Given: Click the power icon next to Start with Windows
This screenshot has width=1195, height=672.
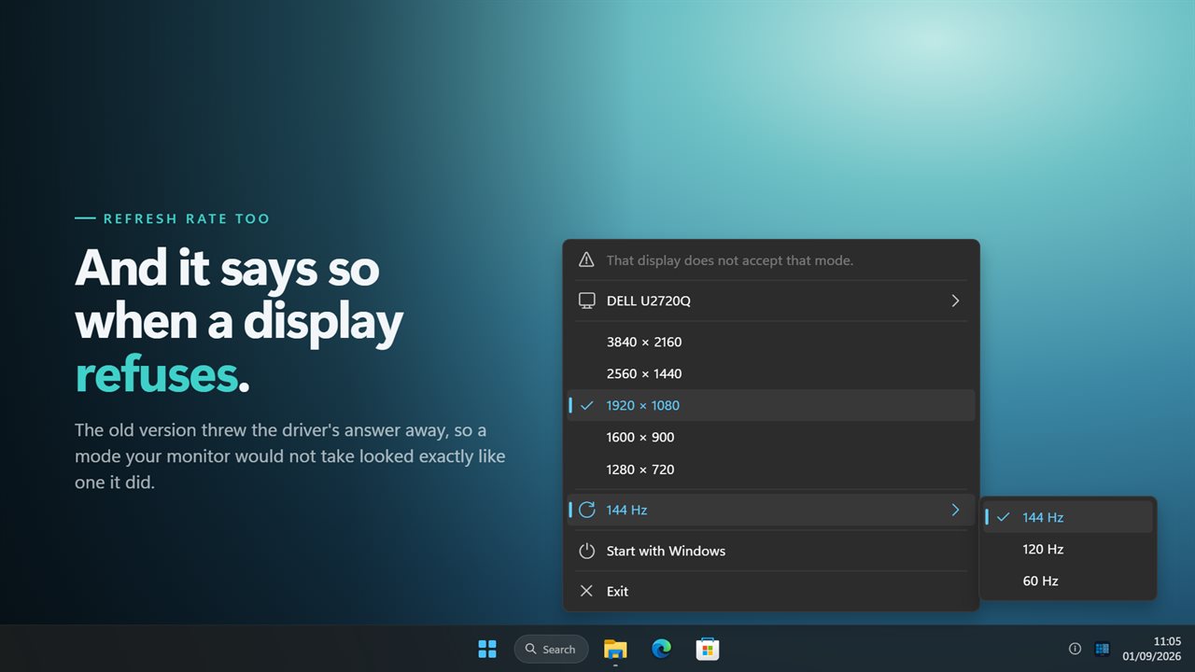Looking at the screenshot, I should point(586,551).
